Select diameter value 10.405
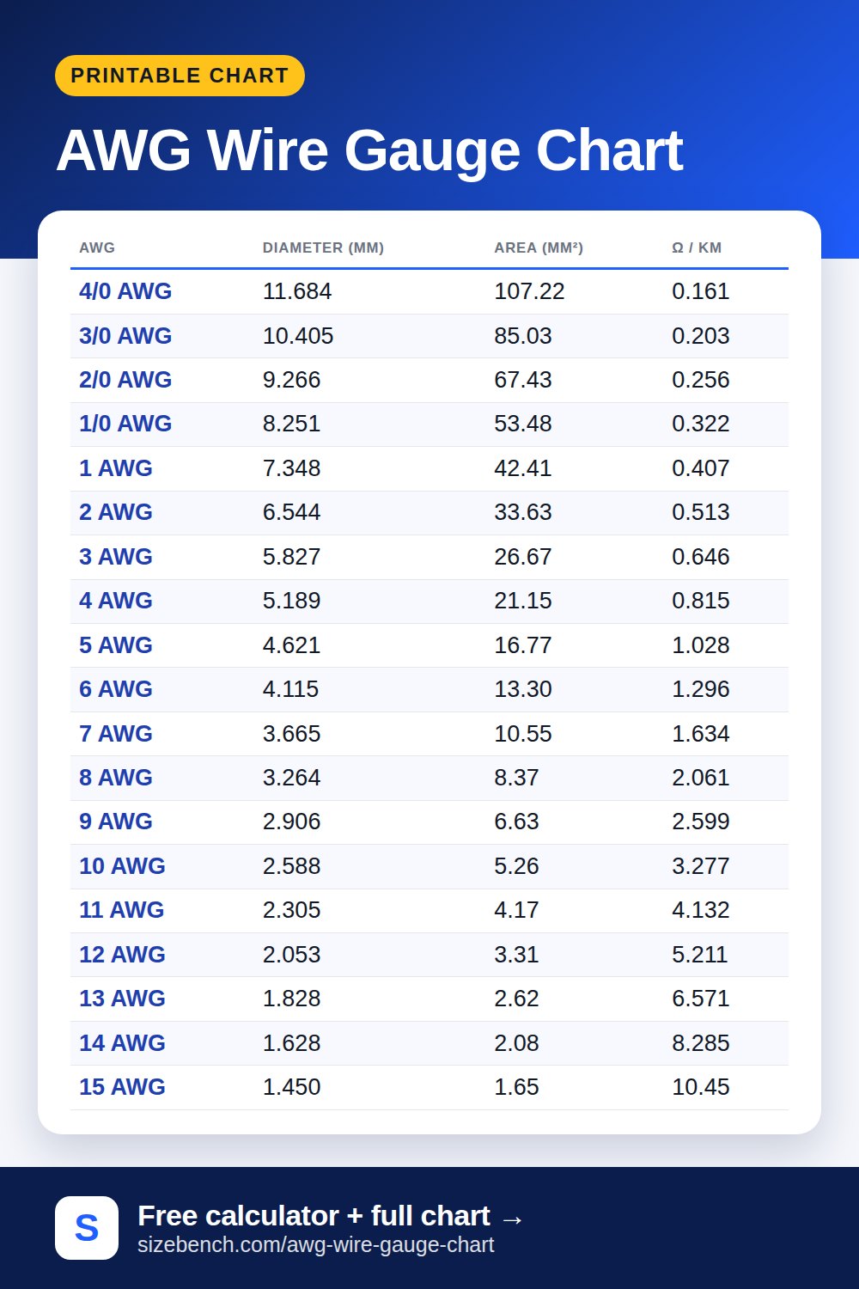 [x=298, y=336]
